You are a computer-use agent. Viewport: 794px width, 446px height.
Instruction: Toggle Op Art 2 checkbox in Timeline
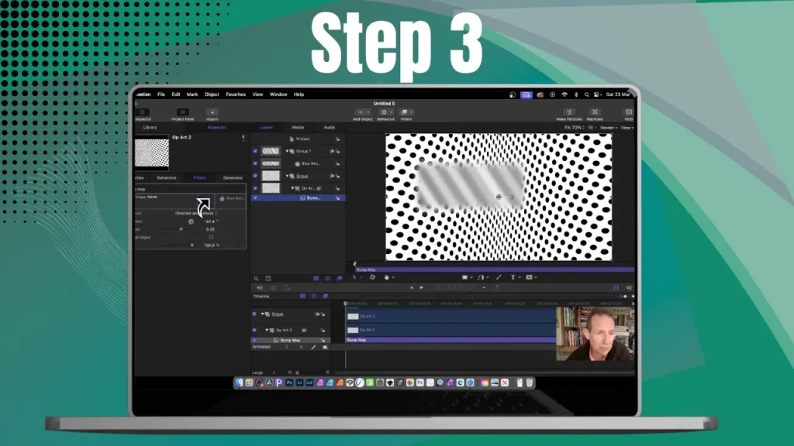tap(254, 330)
